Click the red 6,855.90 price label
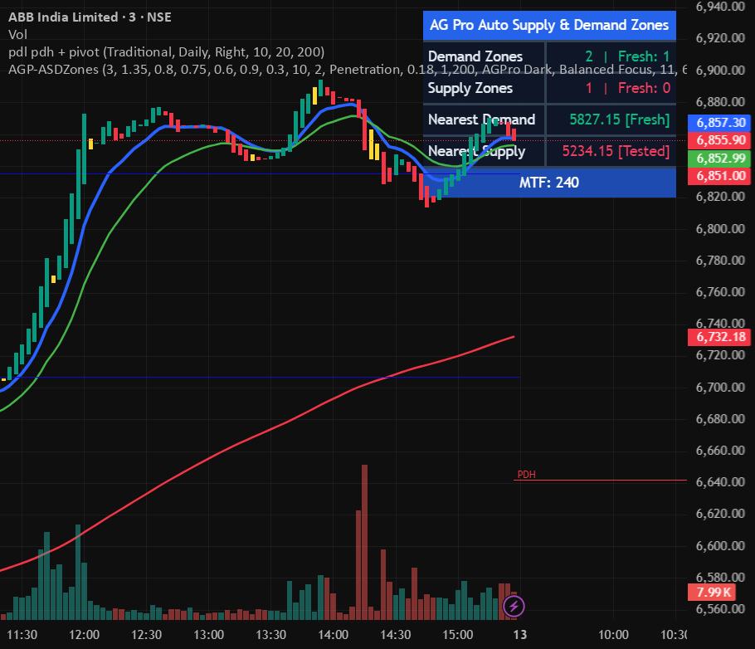 [719, 140]
